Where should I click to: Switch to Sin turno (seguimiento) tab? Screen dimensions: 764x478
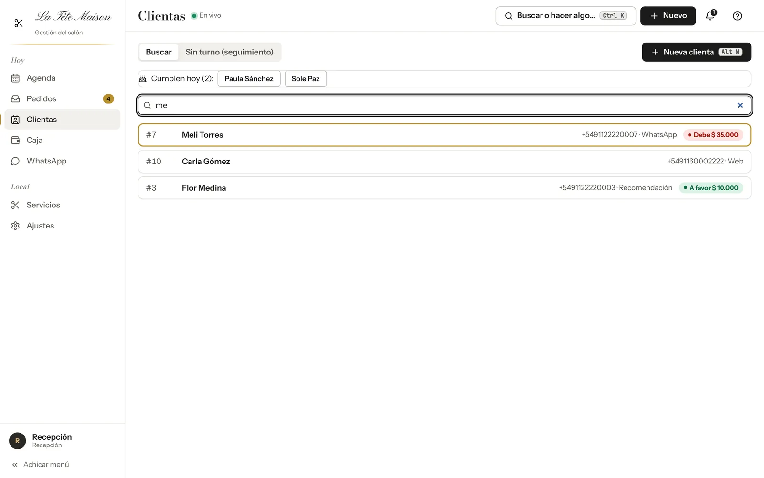[x=229, y=52]
